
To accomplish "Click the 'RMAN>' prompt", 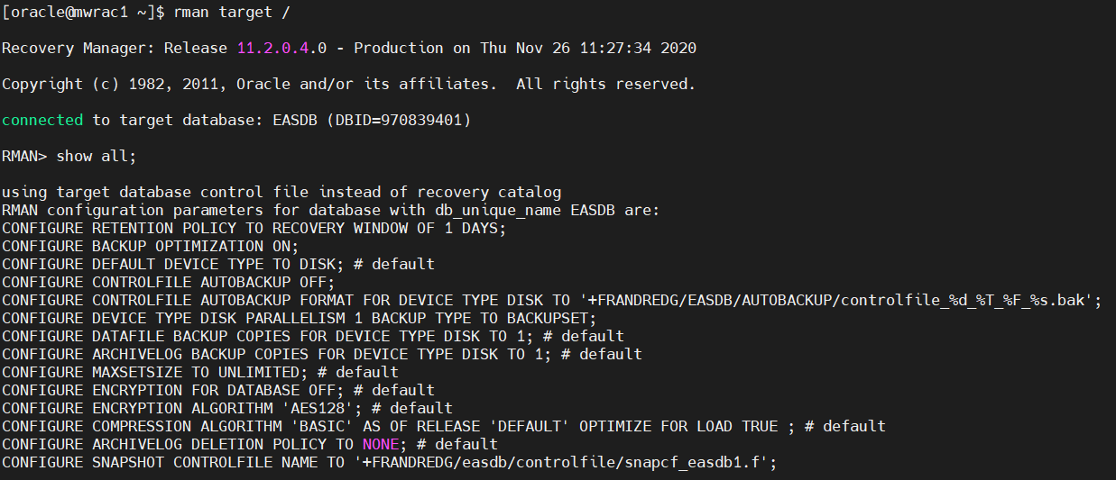I will [x=24, y=156].
